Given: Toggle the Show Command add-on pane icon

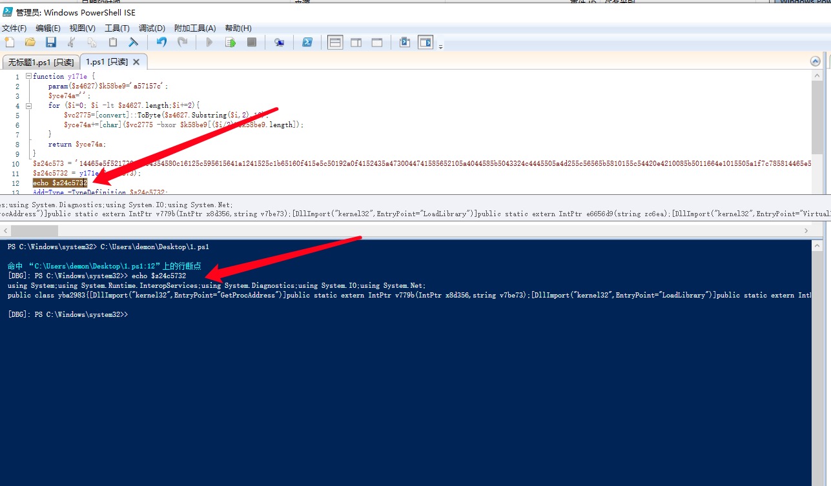Looking at the screenshot, I should (426, 42).
